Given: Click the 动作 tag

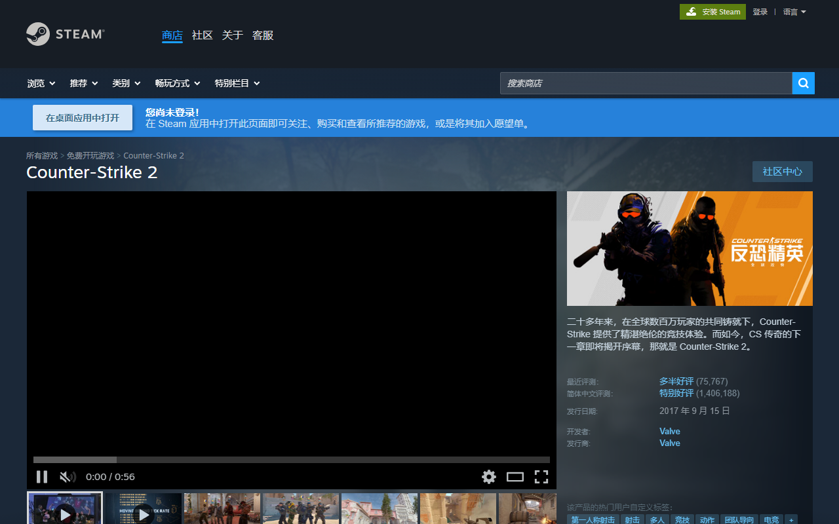Looking at the screenshot, I should (707, 519).
